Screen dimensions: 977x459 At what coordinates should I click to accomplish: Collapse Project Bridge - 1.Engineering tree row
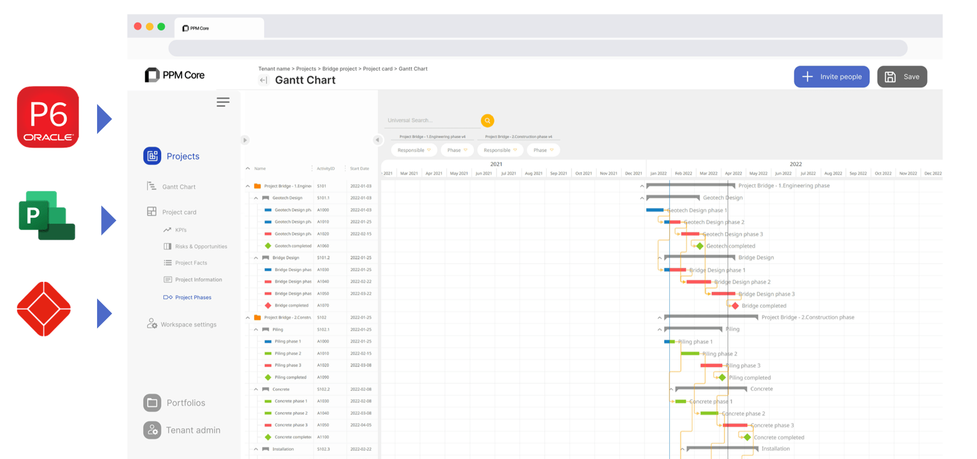[248, 186]
